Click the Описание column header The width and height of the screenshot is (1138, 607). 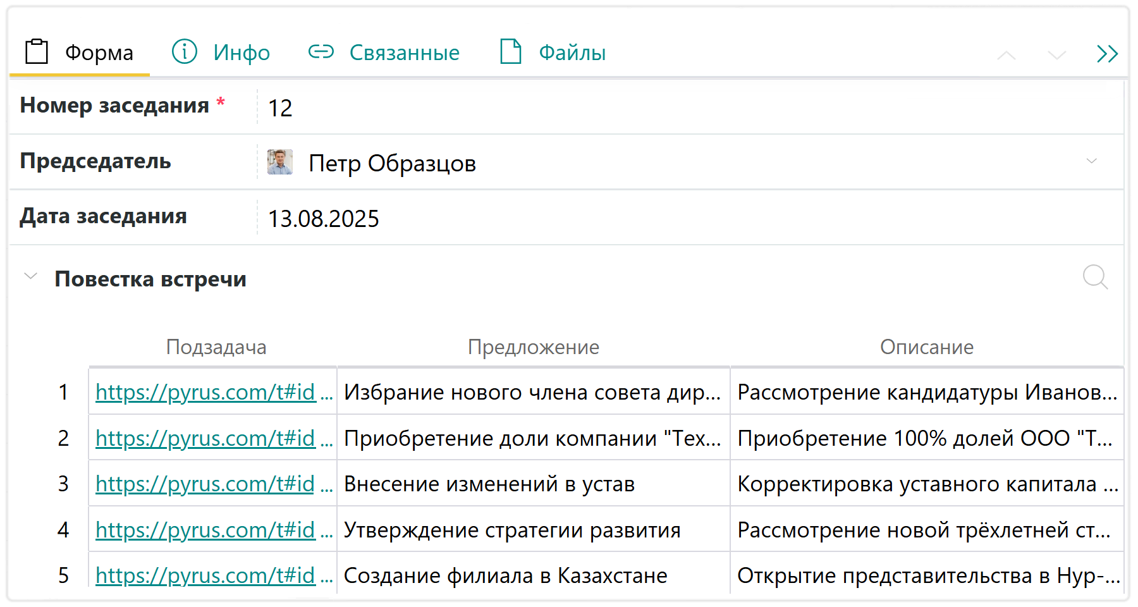tap(926, 347)
